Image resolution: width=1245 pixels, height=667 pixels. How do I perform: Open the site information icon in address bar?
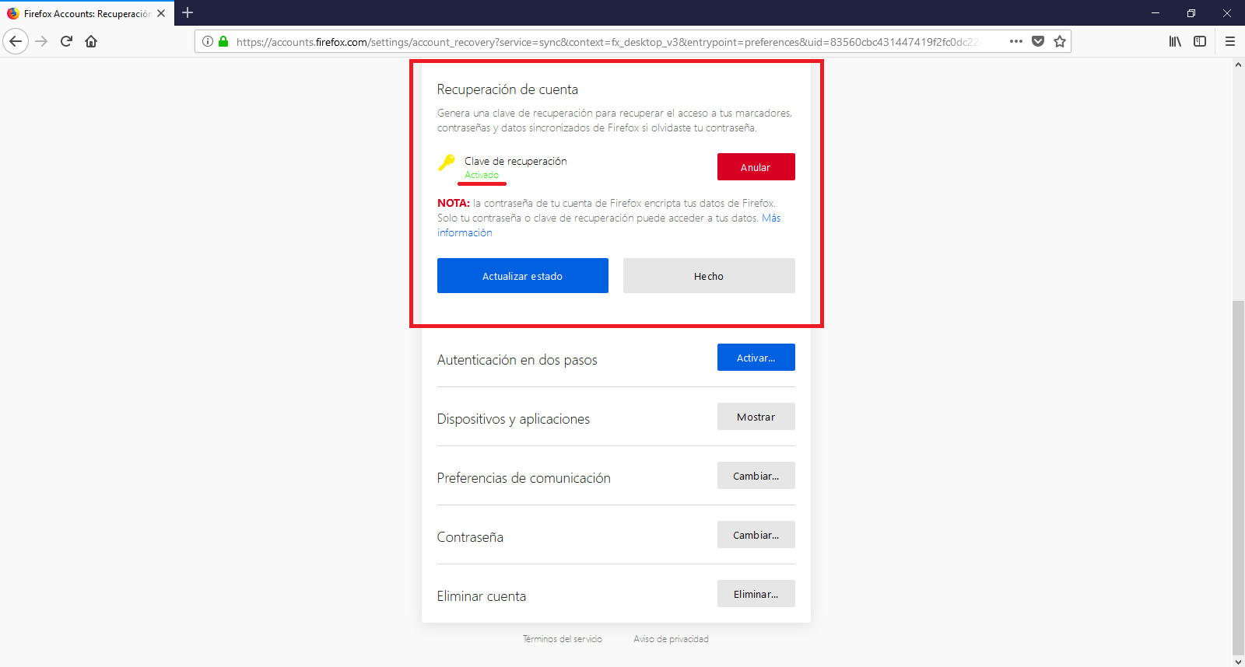(x=208, y=41)
